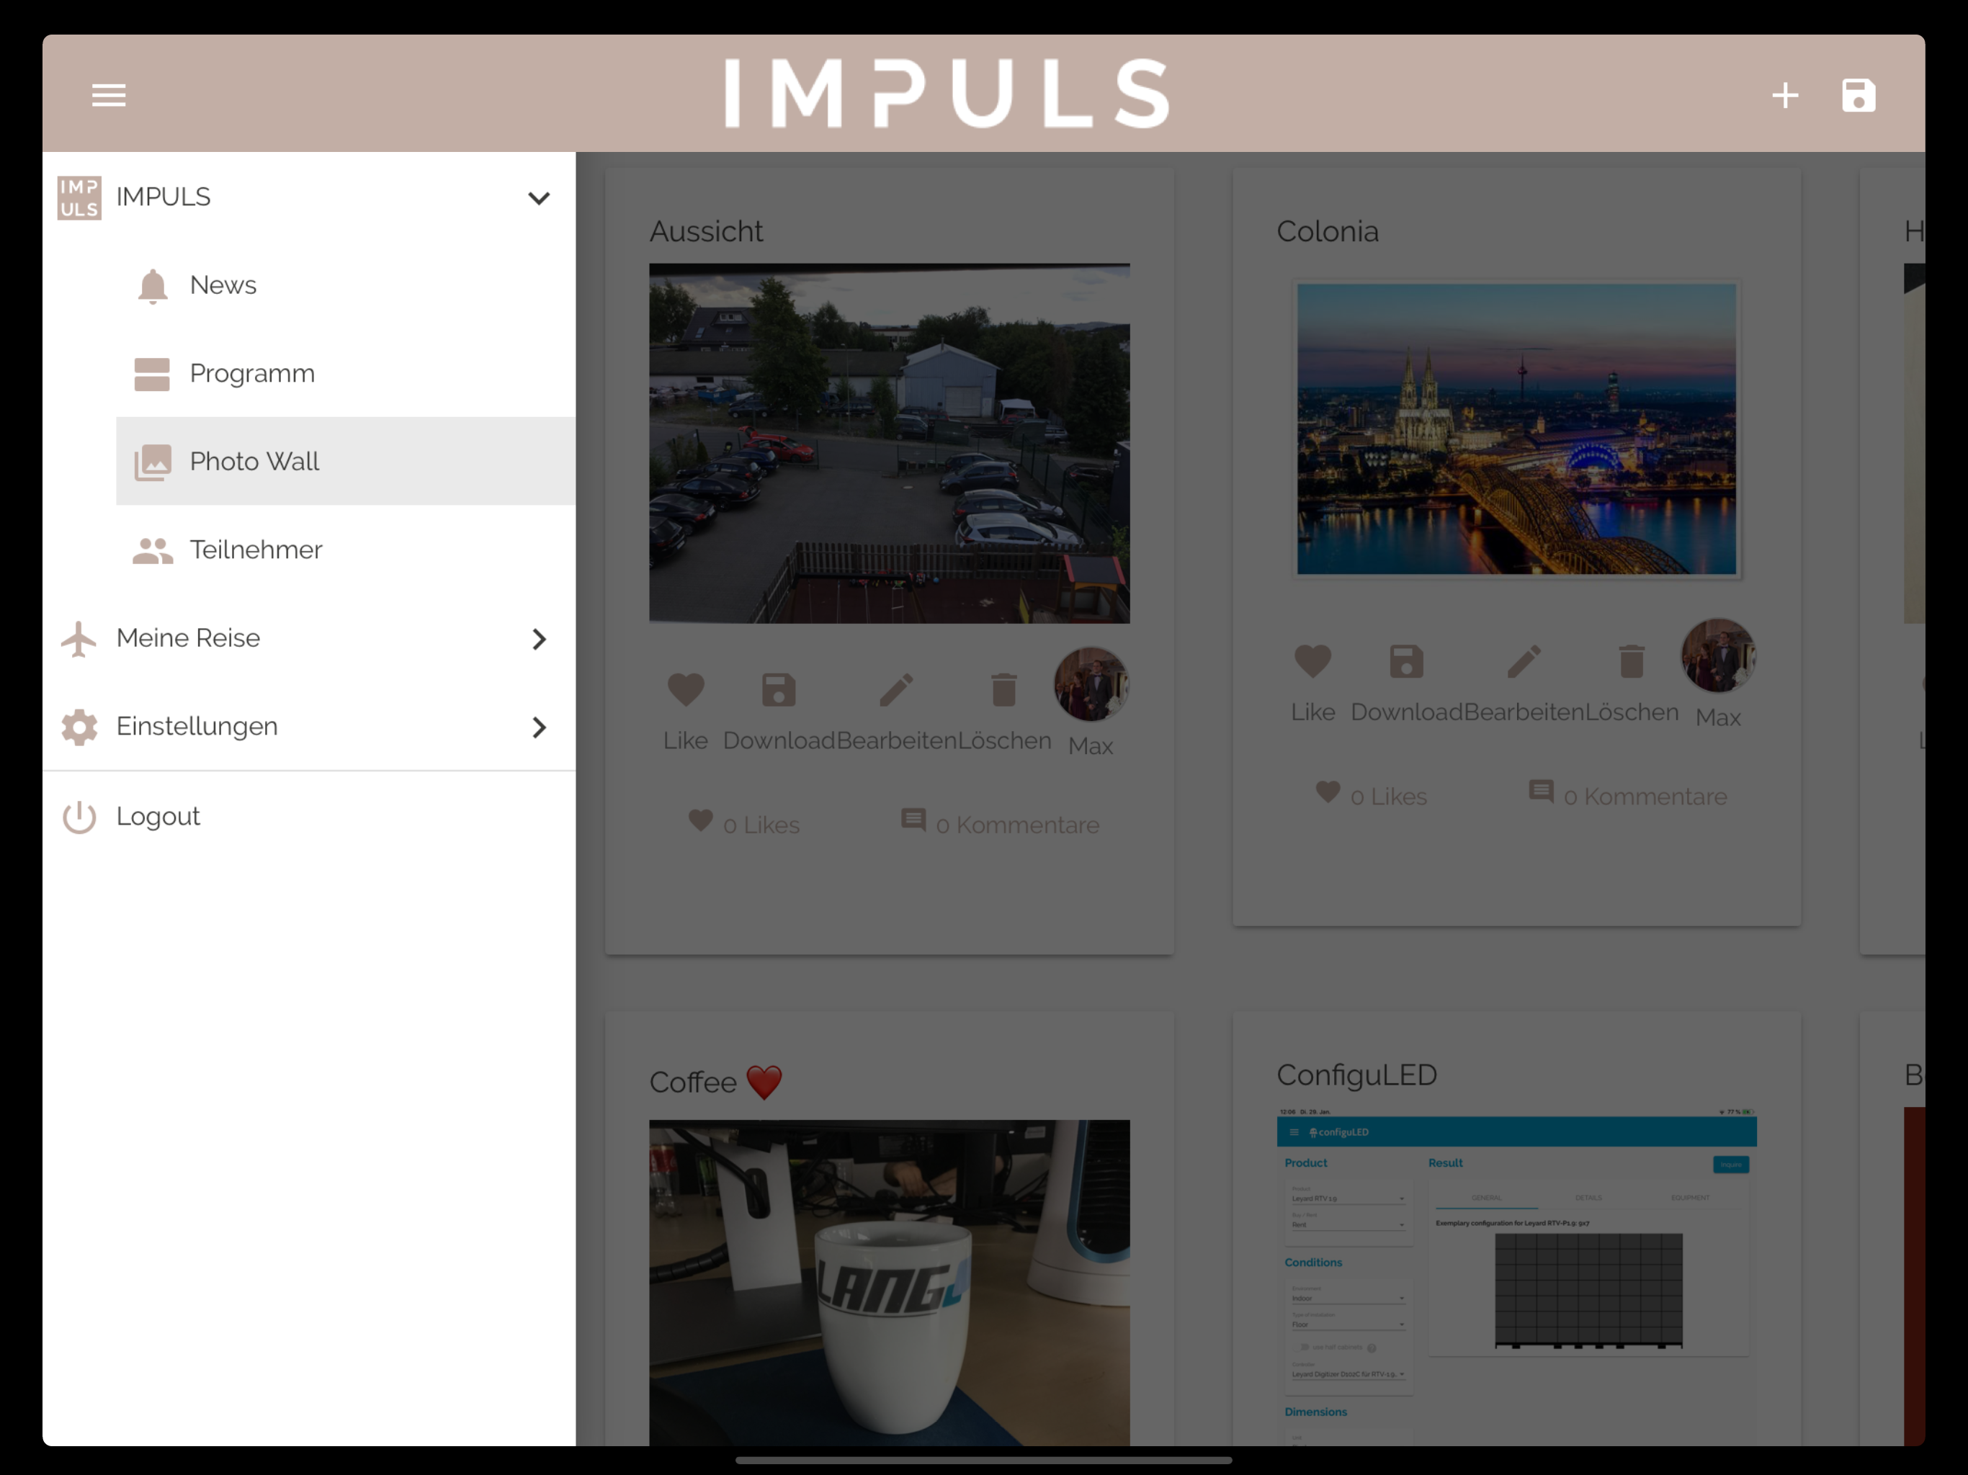Delete the Colonia photo trash icon
The height and width of the screenshot is (1475, 1968).
pos(1632,661)
